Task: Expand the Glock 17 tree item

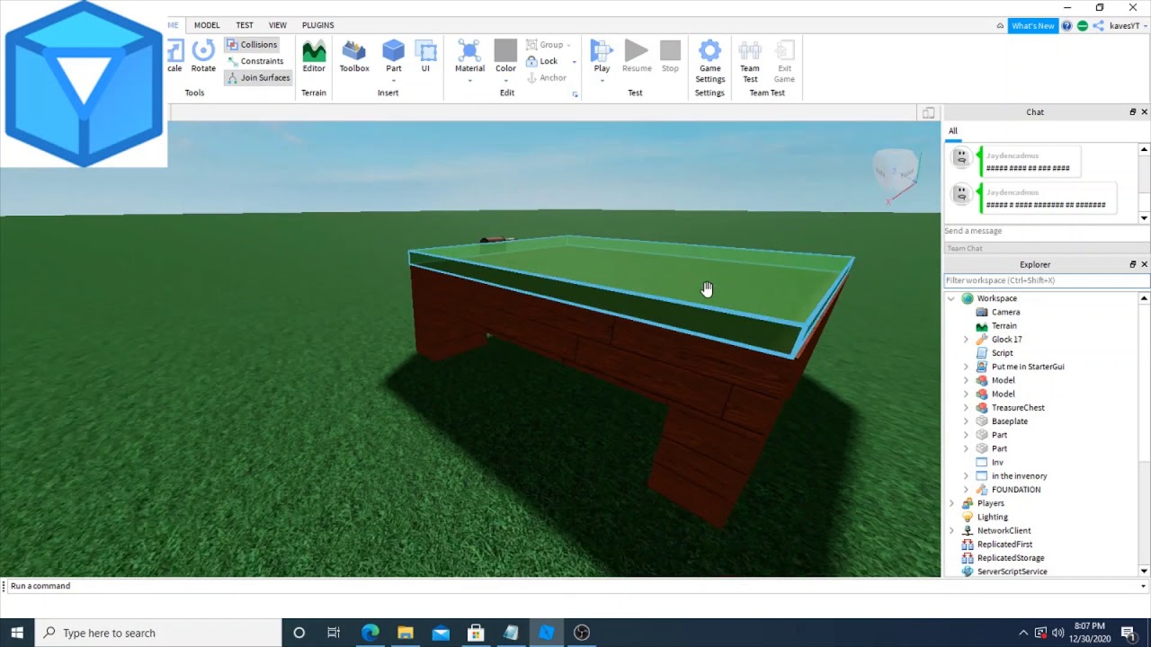Action: 966,340
